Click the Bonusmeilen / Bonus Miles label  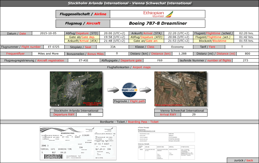[85, 54]
